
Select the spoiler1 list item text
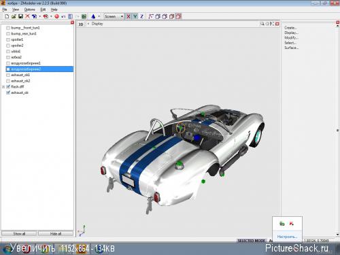(x=17, y=39)
